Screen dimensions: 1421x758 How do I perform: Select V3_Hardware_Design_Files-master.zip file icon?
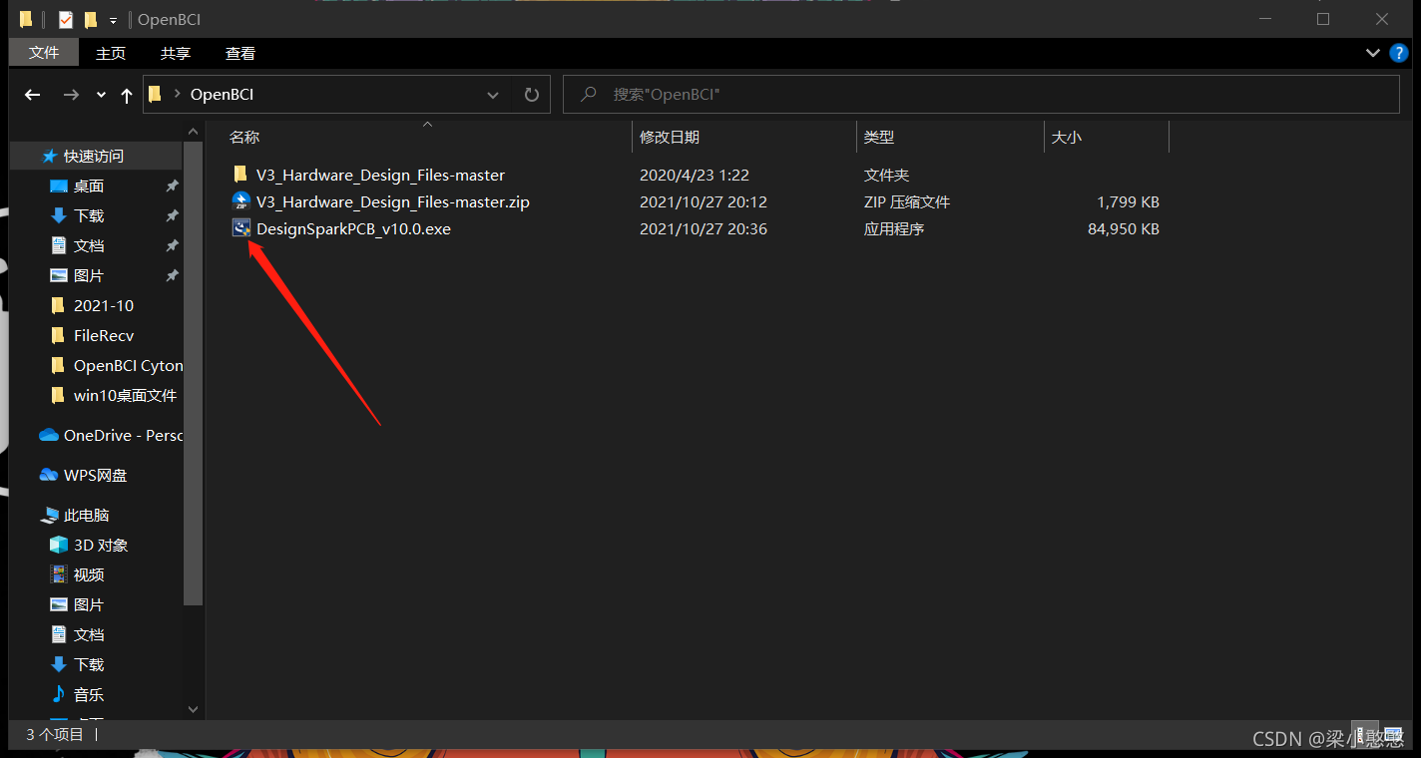coord(240,201)
